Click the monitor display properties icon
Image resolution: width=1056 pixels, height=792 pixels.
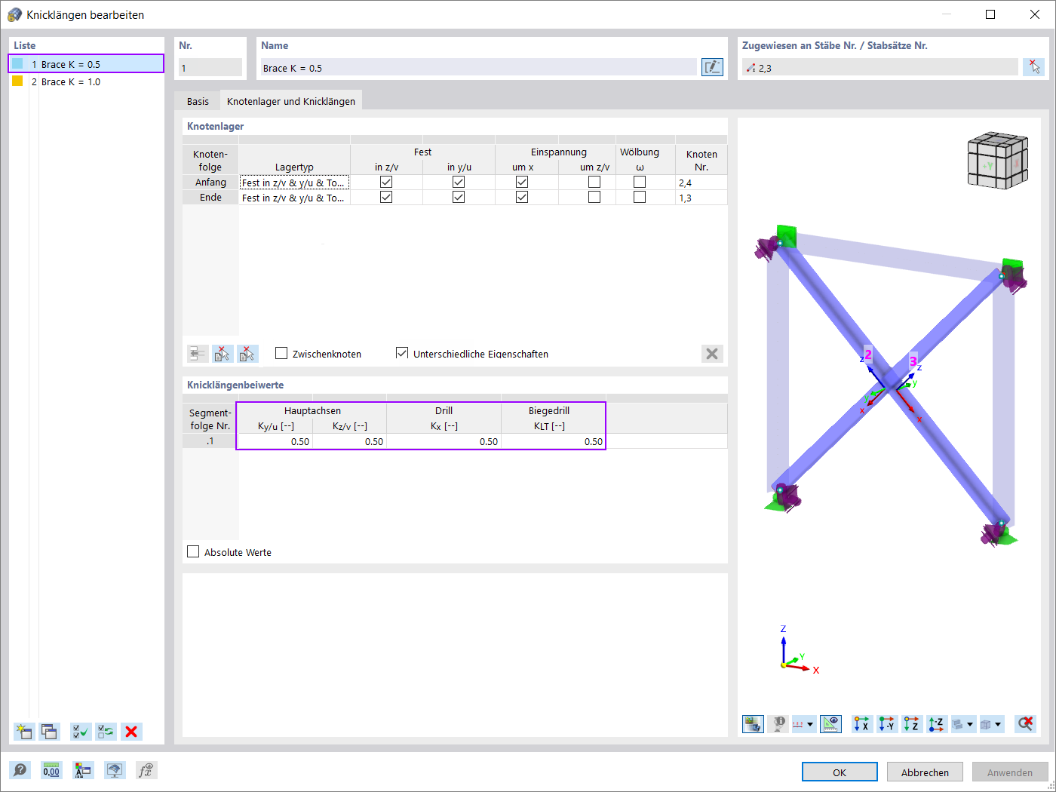115,770
